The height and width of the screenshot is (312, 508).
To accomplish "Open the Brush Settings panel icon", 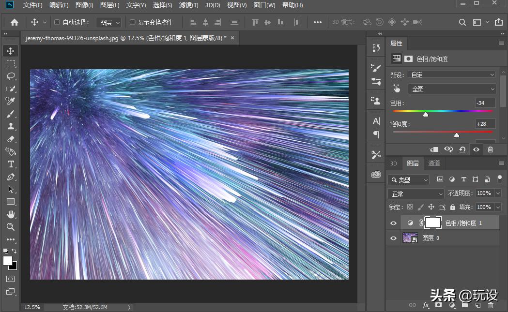I will tap(375, 68).
